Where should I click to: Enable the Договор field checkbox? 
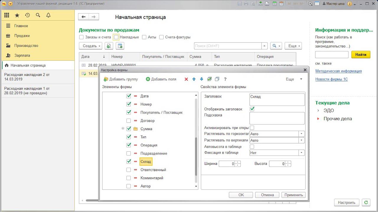[128, 121]
